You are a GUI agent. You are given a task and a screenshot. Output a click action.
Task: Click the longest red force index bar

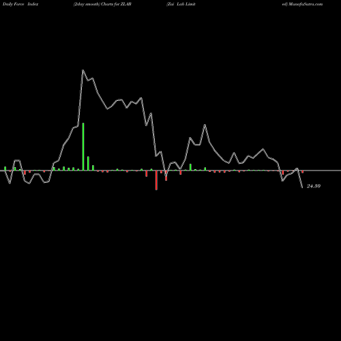(x=156, y=180)
